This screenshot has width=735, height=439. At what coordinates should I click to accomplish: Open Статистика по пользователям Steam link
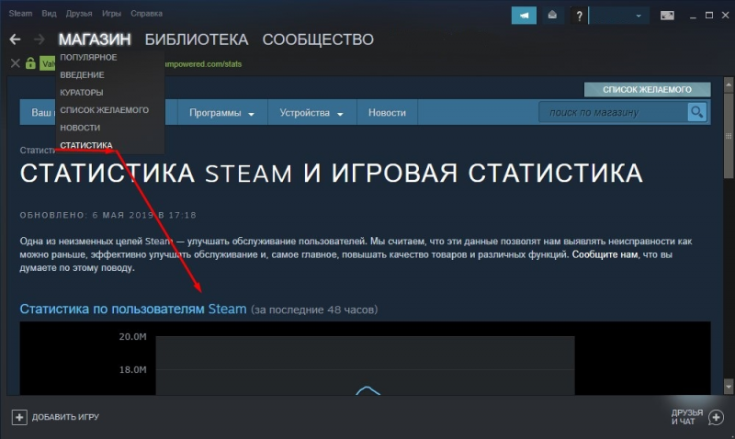pyautogui.click(x=133, y=310)
